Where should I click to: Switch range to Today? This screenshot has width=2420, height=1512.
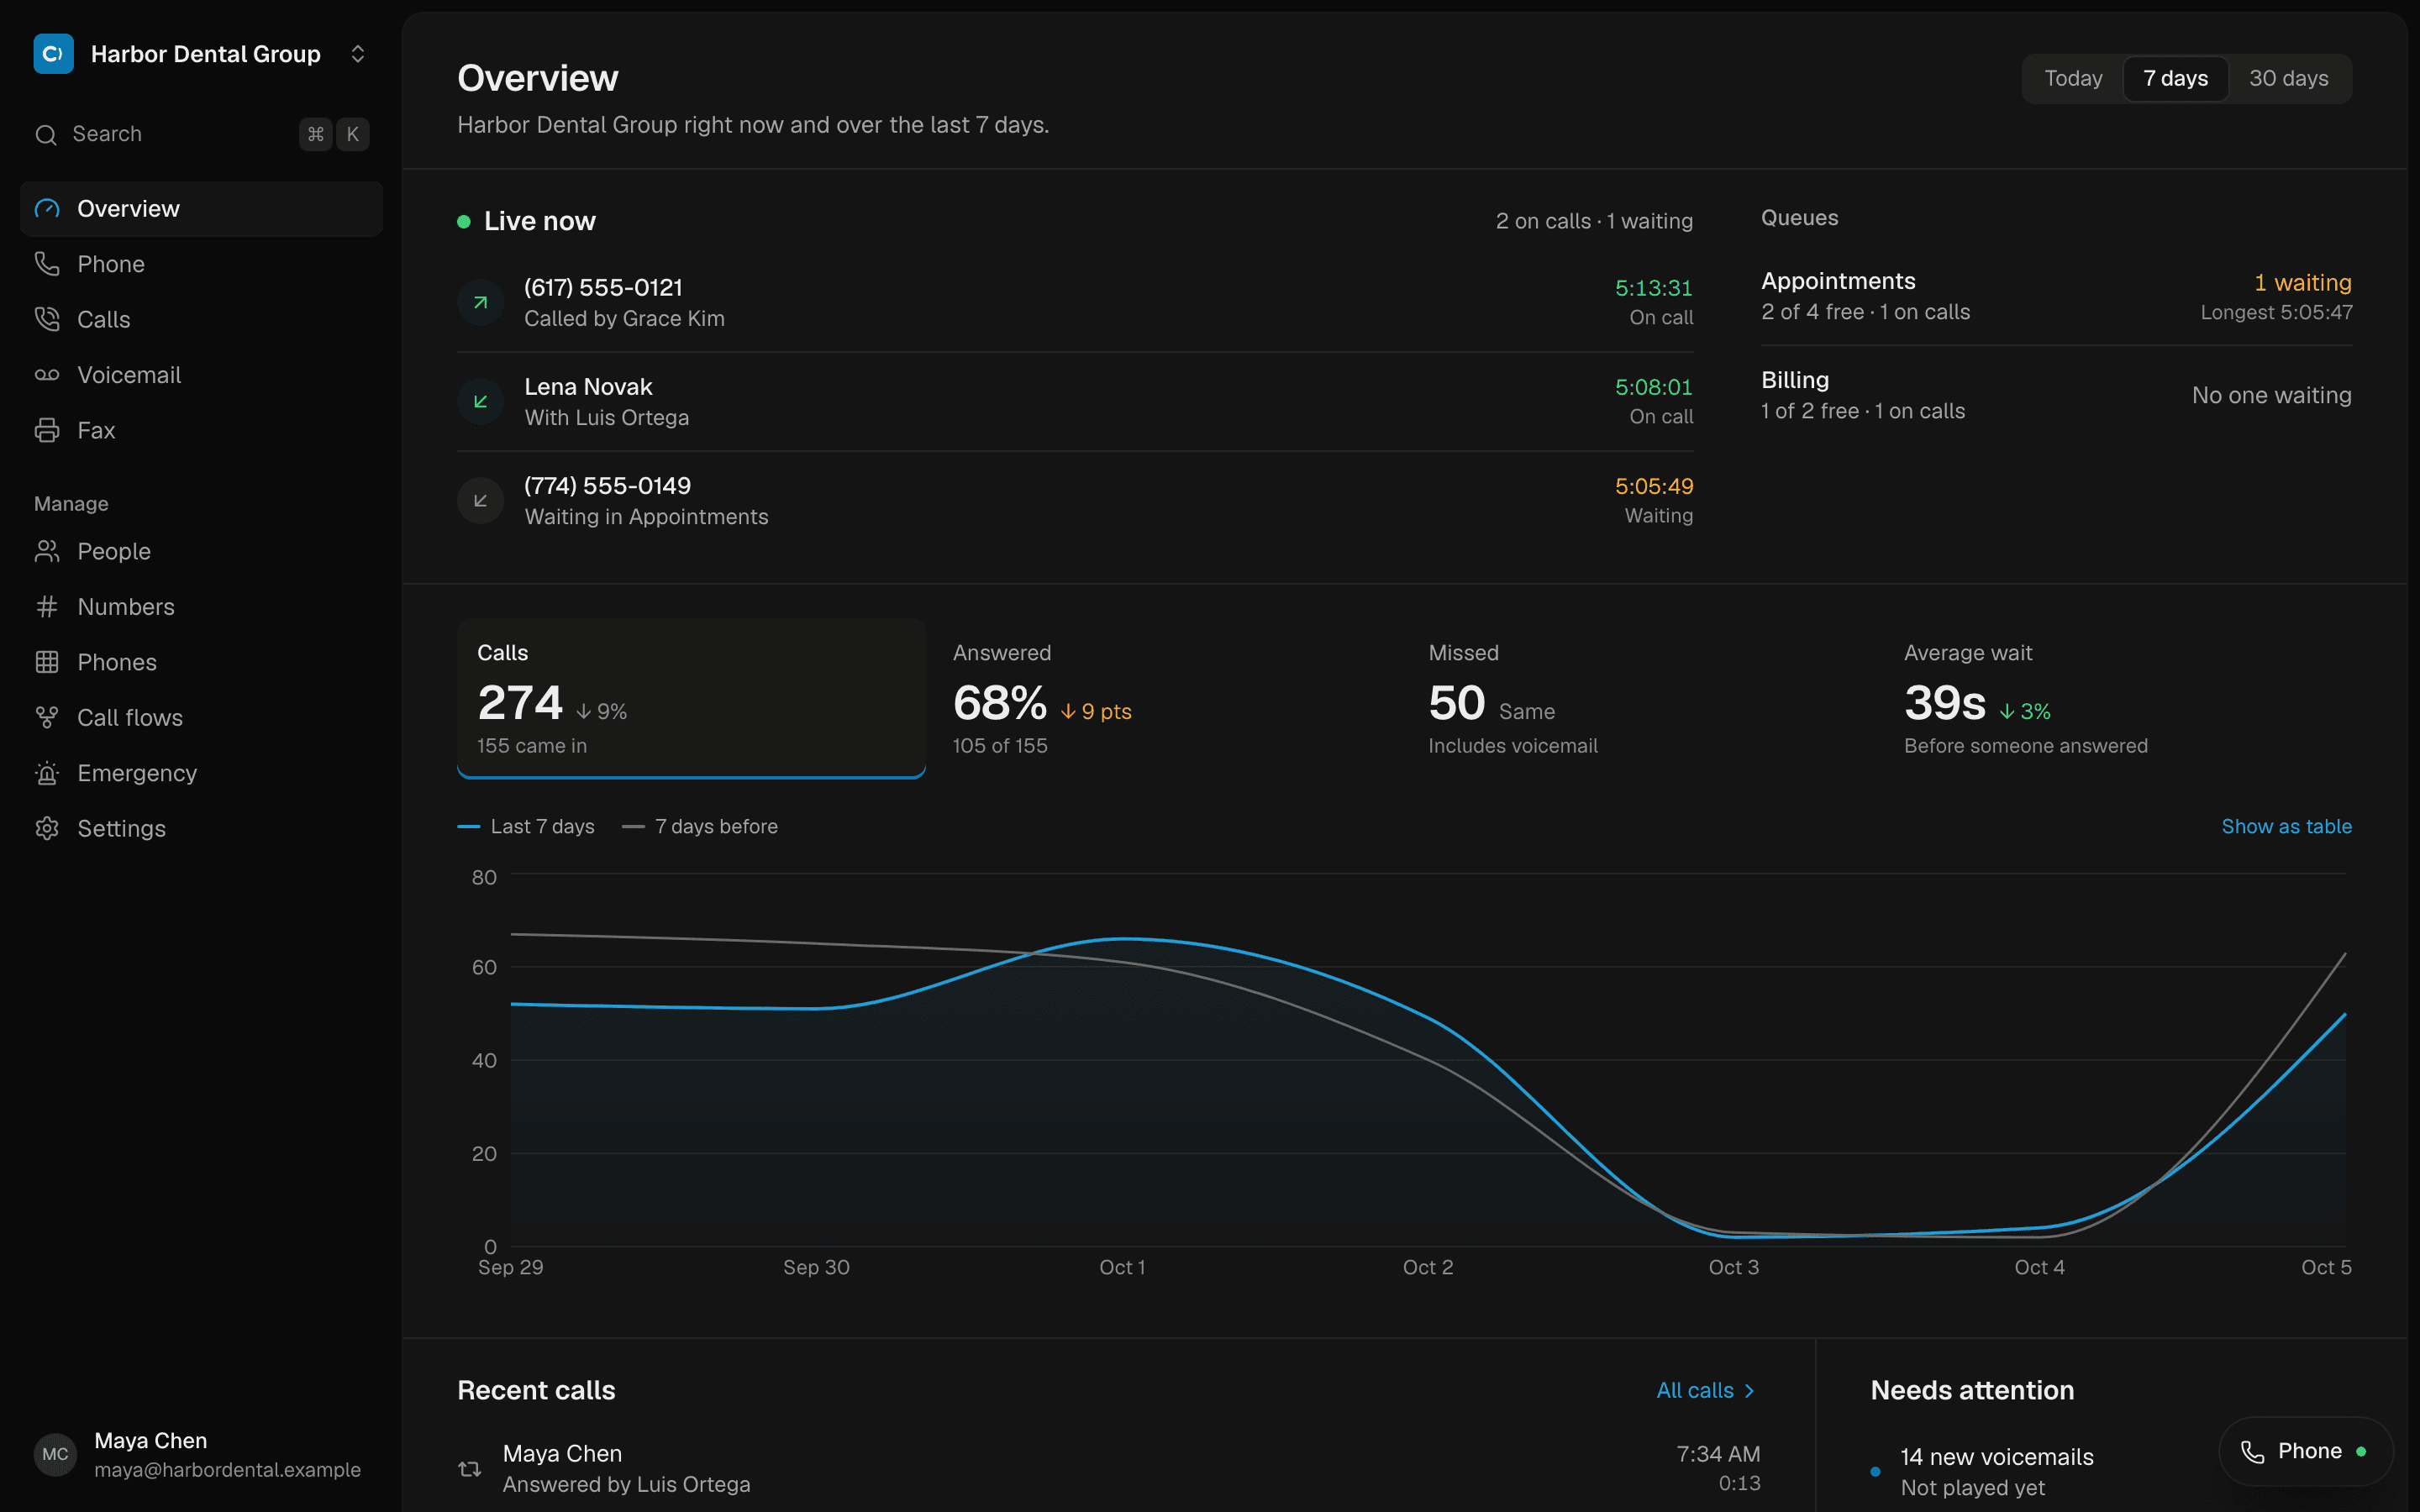tap(2073, 78)
